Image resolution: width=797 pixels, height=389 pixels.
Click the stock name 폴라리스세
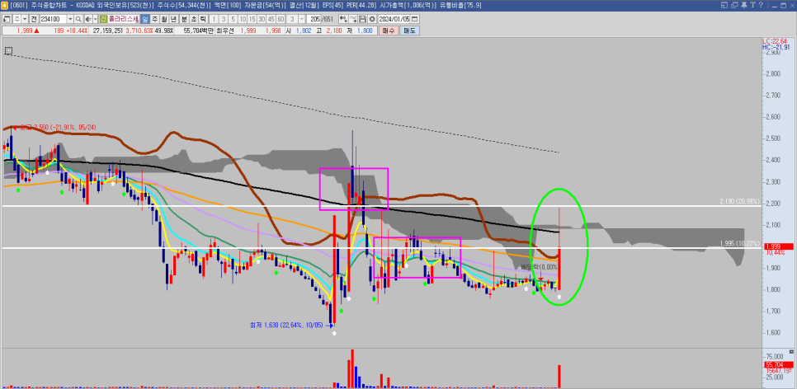pyautogui.click(x=123, y=19)
